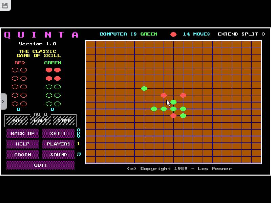Change the PLAYERS setting
Viewport: 271px width, 203px height.
pyautogui.click(x=58, y=144)
